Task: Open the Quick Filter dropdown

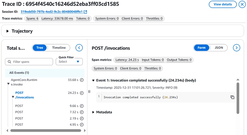Action: coord(69,62)
